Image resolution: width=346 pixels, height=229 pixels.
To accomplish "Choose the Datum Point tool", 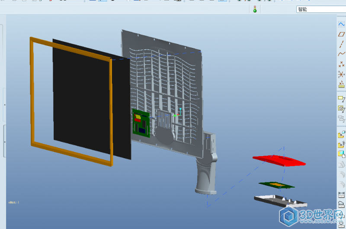I will tap(341, 64).
